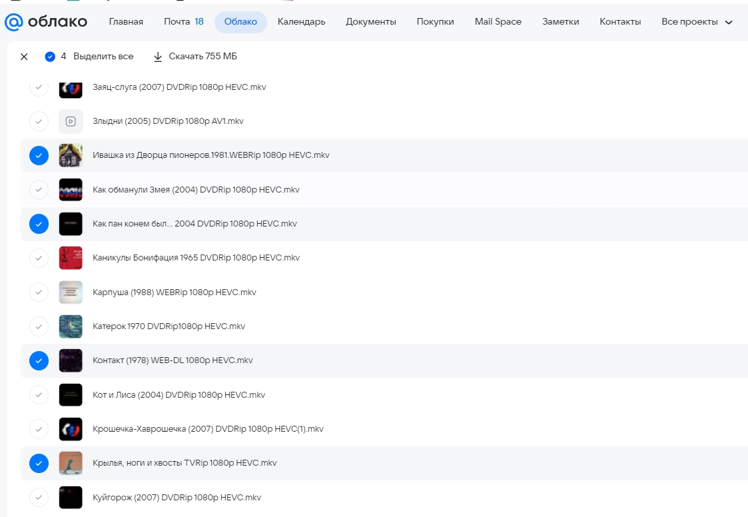748x517 pixels.
Task: Click filename Кот и Лиса (2004) DVDRip
Action: point(179,395)
